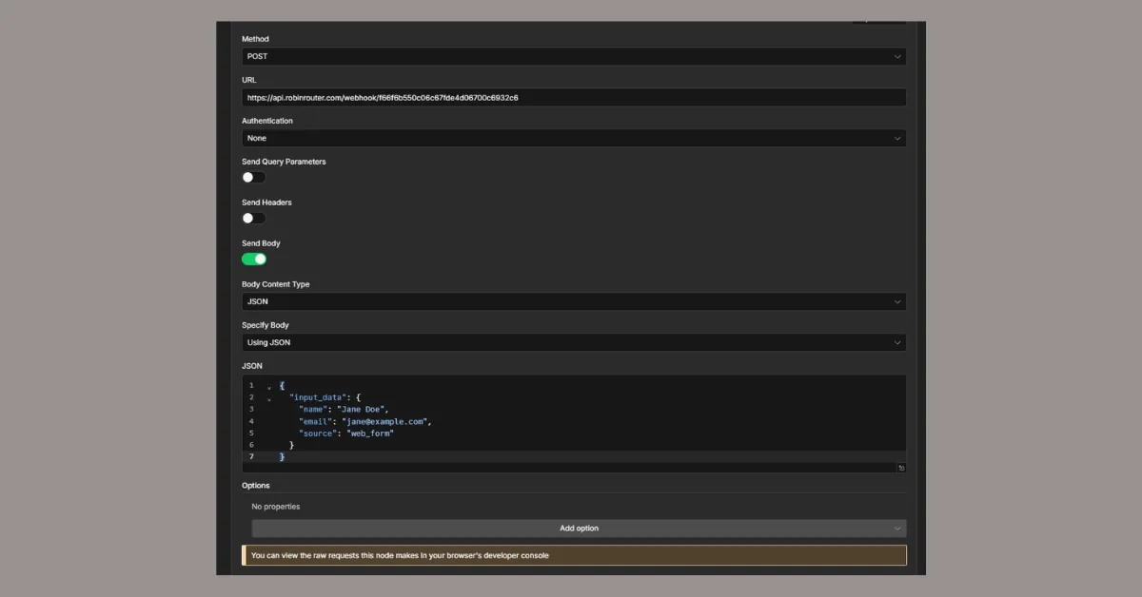Viewport: 1142px width, 597px height.
Task: Turn on the Send Headers switch
Action: pyautogui.click(x=252, y=218)
